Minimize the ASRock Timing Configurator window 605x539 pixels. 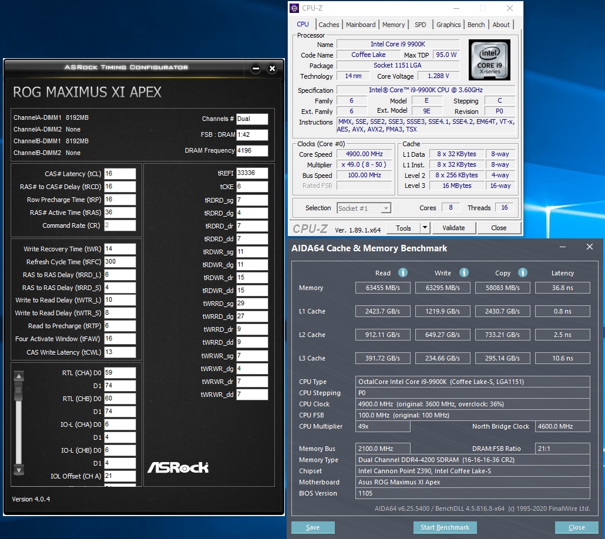pos(256,69)
